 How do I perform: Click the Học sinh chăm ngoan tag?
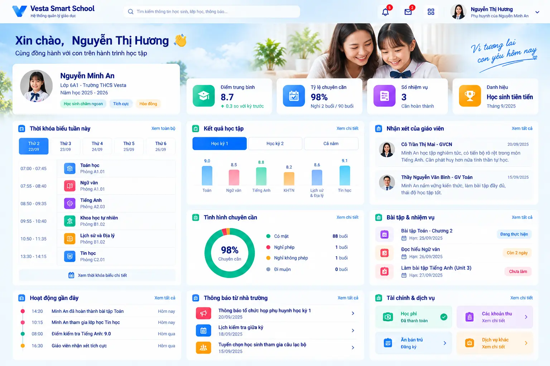83,104
